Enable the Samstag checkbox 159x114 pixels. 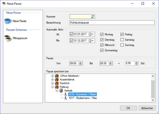122,40
